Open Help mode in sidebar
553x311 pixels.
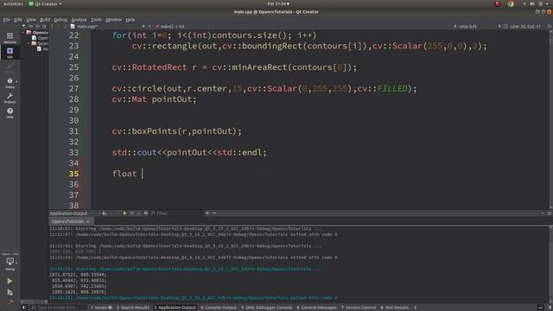pyautogui.click(x=10, y=113)
